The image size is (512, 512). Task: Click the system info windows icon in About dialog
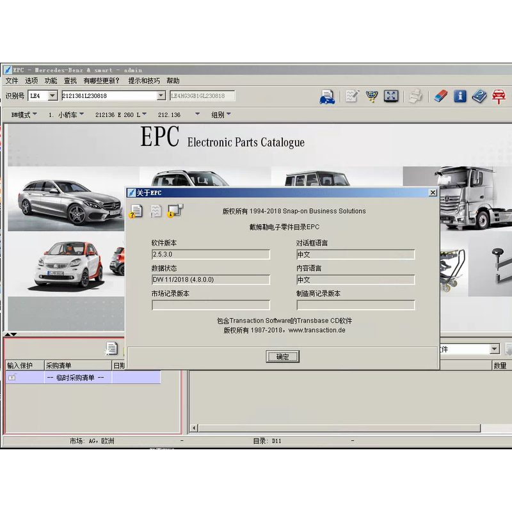point(175,211)
